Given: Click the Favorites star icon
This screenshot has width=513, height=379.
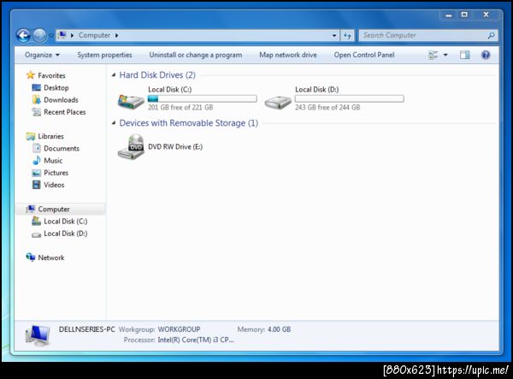Looking at the screenshot, I should point(31,75).
